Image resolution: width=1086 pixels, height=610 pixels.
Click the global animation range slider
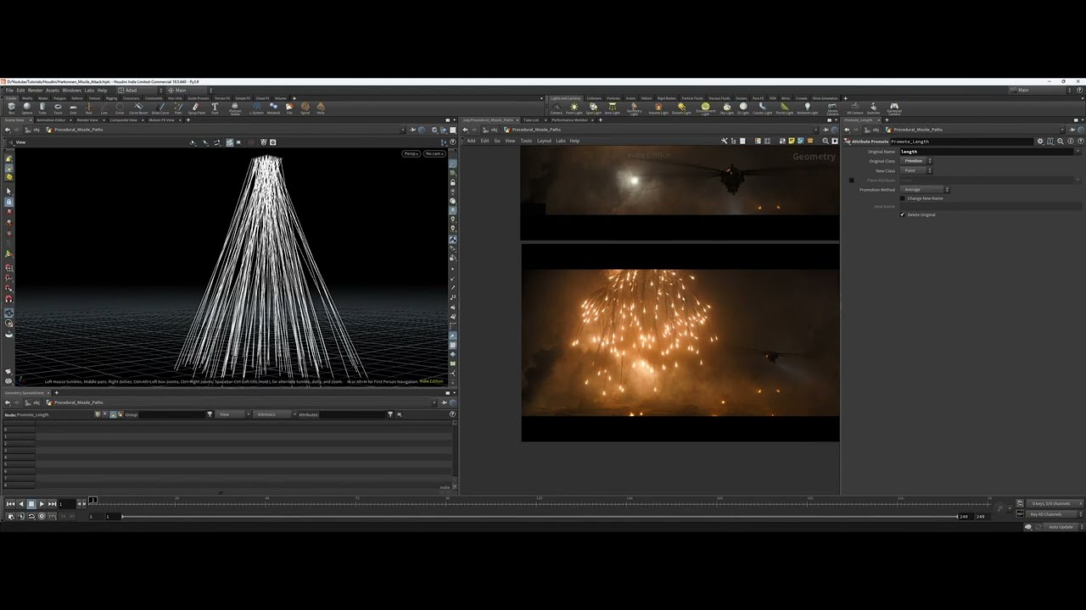click(540, 516)
